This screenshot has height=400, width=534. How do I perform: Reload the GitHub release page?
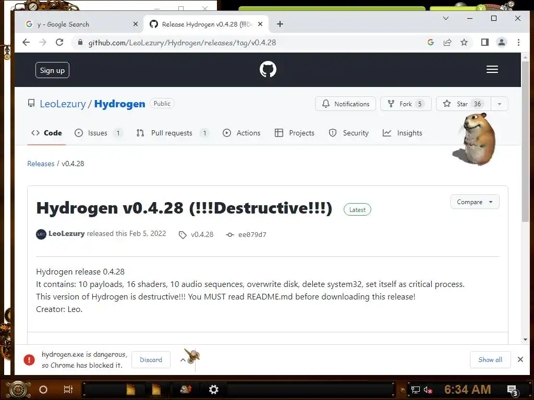click(59, 43)
